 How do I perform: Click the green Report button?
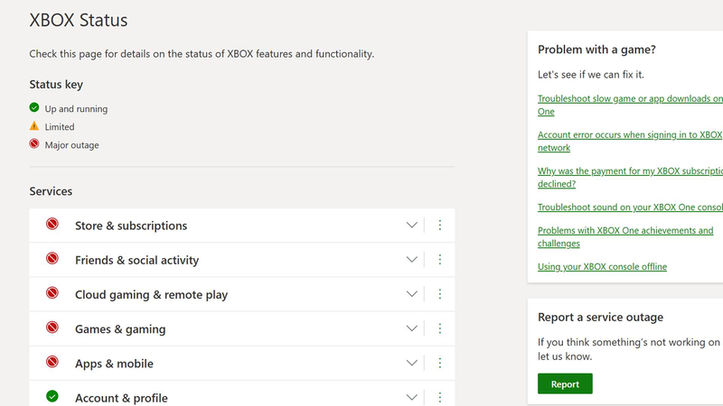[565, 384]
